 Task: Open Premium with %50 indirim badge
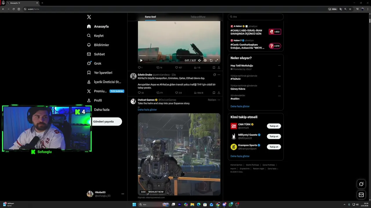[105, 91]
